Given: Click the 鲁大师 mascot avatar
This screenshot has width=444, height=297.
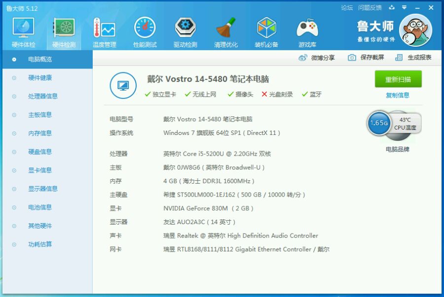Looking at the screenshot, I should point(415,30).
